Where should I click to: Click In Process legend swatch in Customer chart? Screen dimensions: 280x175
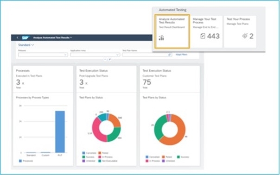(x=147, y=161)
